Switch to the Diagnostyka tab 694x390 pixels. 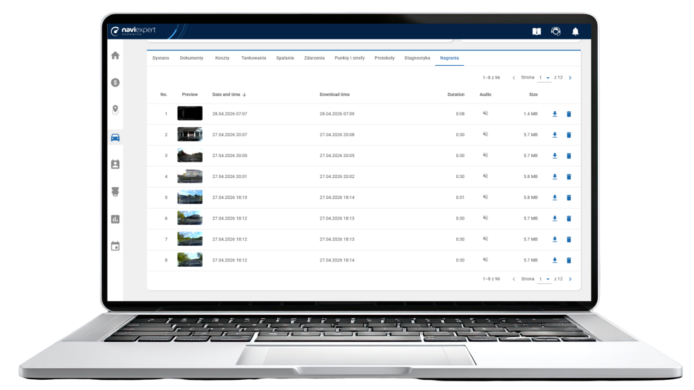[417, 58]
